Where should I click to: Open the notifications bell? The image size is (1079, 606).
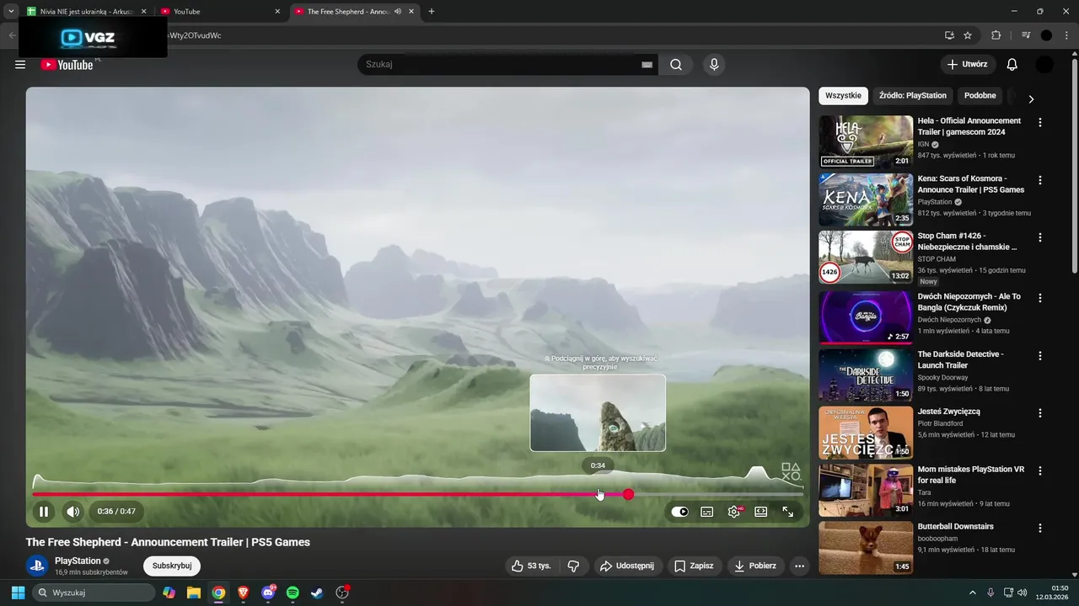click(1012, 65)
